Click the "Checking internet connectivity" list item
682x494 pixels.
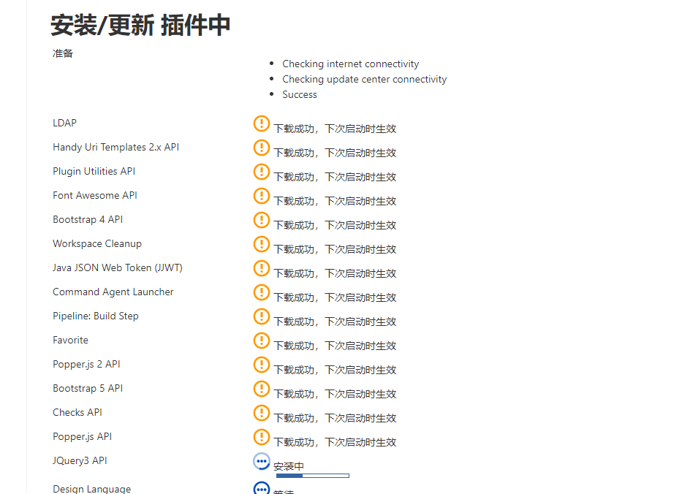[350, 64]
